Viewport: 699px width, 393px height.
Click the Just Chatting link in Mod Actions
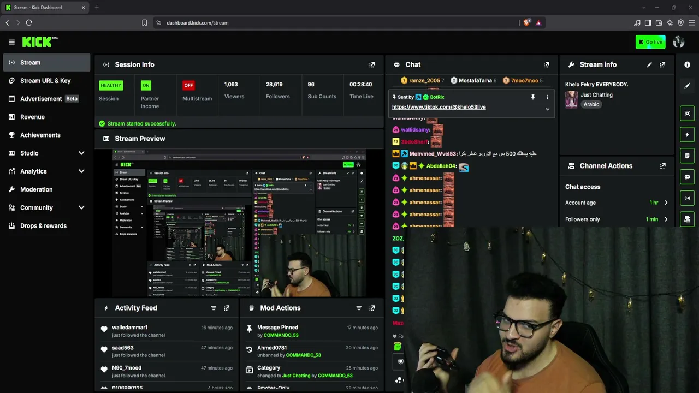pyautogui.click(x=296, y=376)
